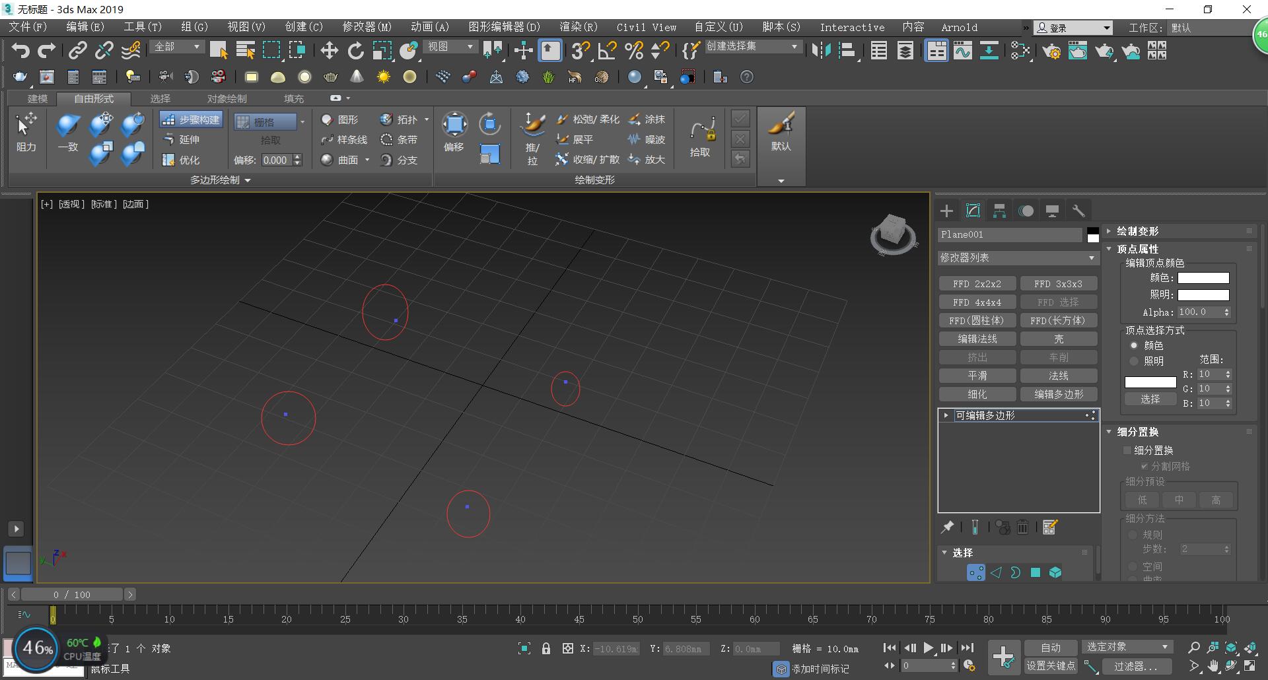Open the Hierarchy panel tab icon
The height and width of the screenshot is (680, 1268).
tap(999, 211)
